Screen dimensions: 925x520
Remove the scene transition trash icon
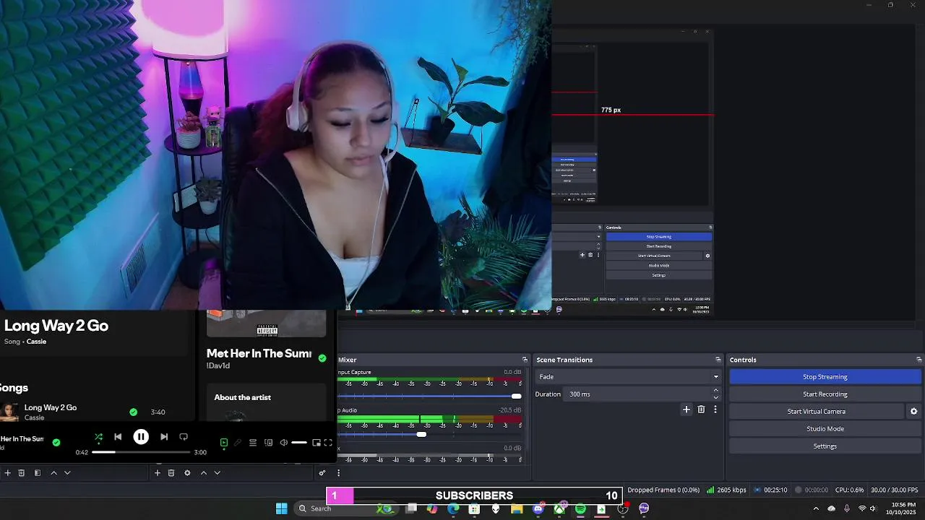pos(701,409)
